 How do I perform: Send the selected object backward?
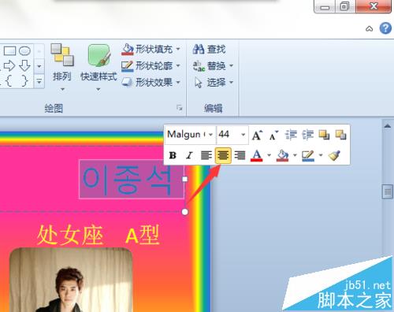click(x=340, y=135)
